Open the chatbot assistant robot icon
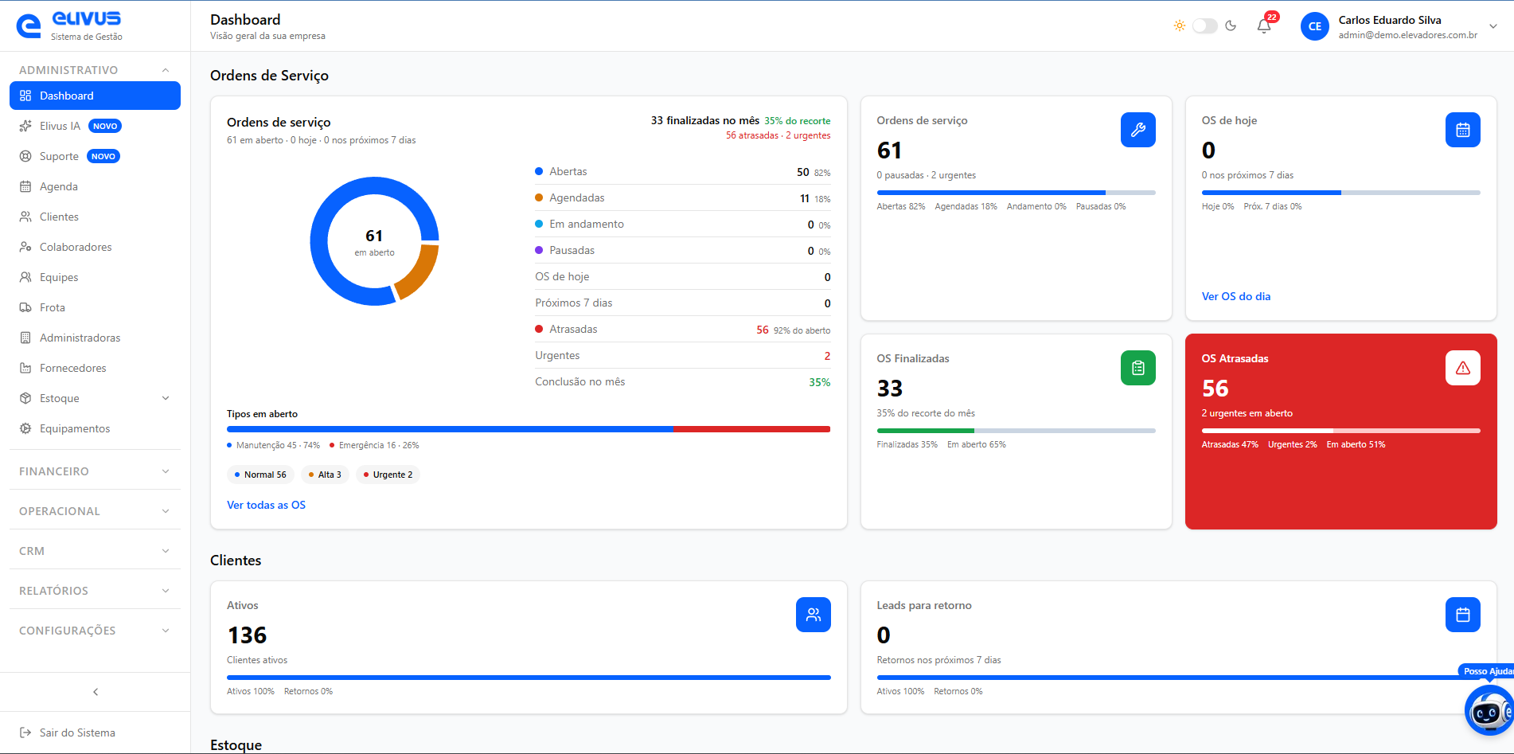Image resolution: width=1514 pixels, height=754 pixels. [x=1489, y=710]
